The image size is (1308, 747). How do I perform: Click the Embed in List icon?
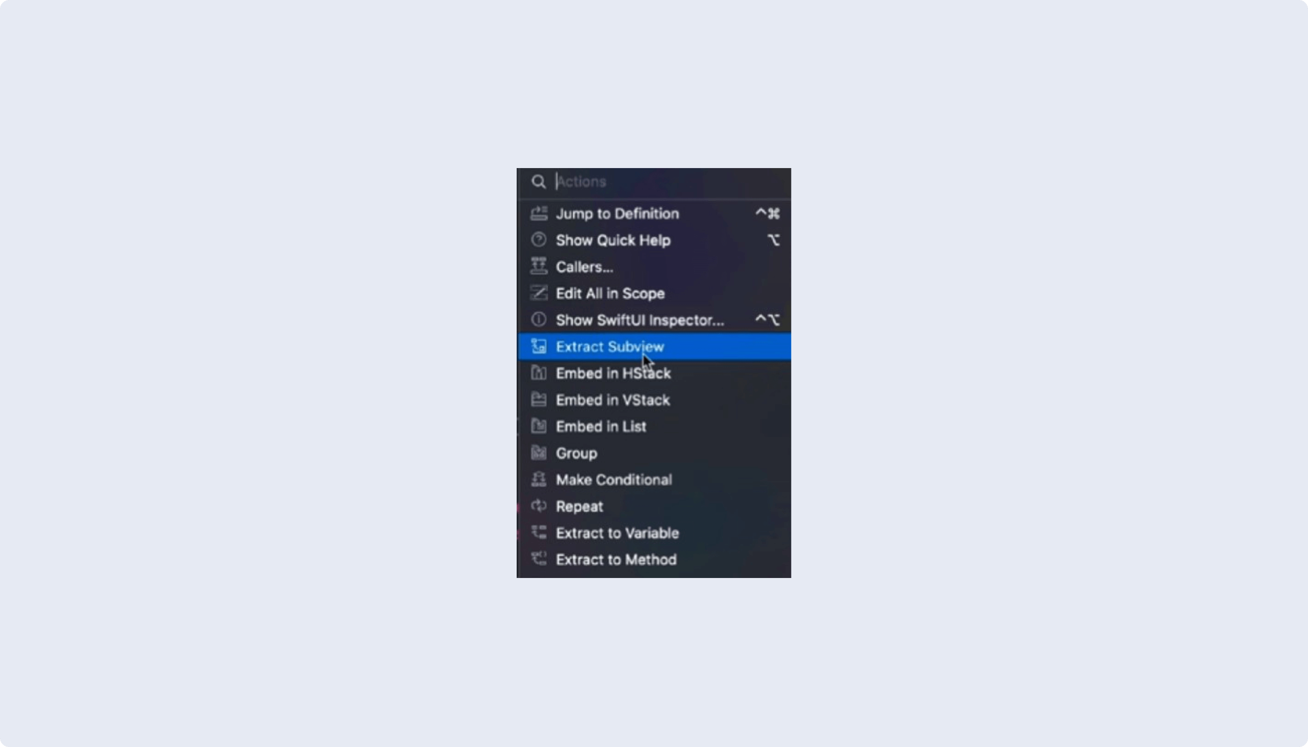point(539,426)
